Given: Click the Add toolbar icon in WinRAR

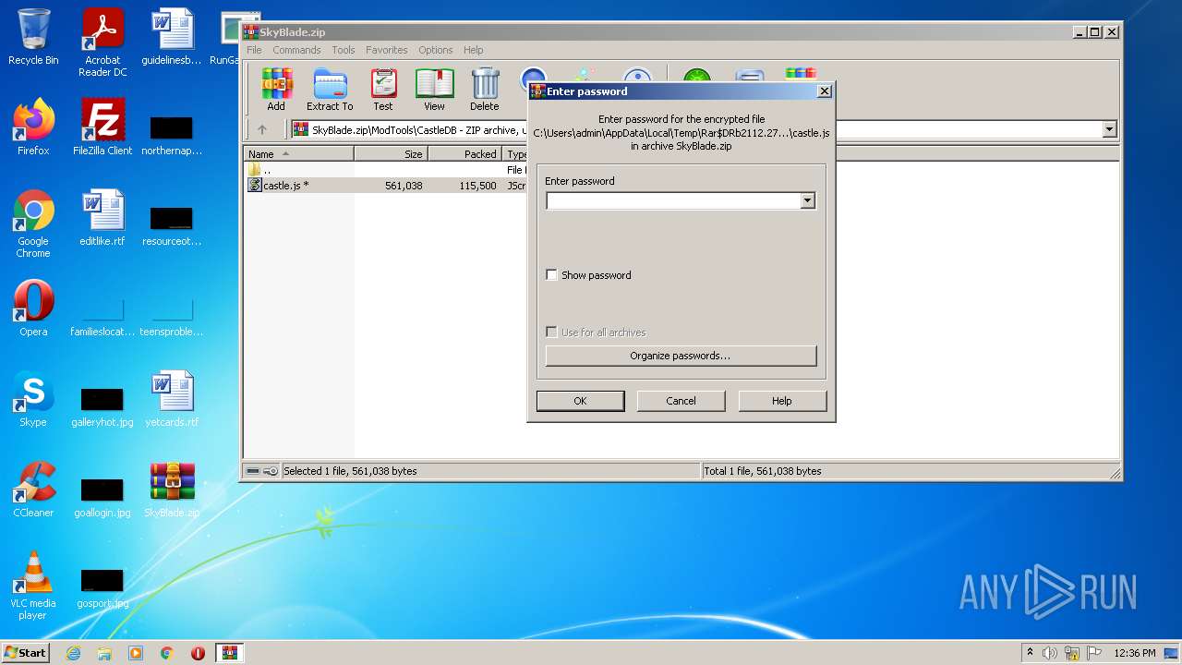Looking at the screenshot, I should pos(276,90).
